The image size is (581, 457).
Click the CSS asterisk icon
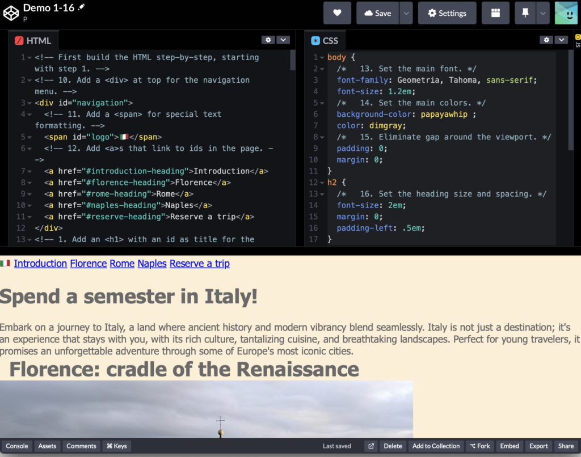[315, 41]
